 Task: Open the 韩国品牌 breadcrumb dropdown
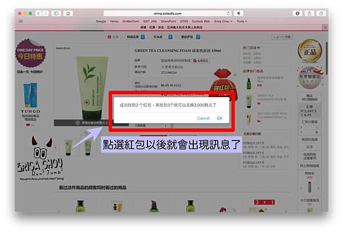click(135, 37)
